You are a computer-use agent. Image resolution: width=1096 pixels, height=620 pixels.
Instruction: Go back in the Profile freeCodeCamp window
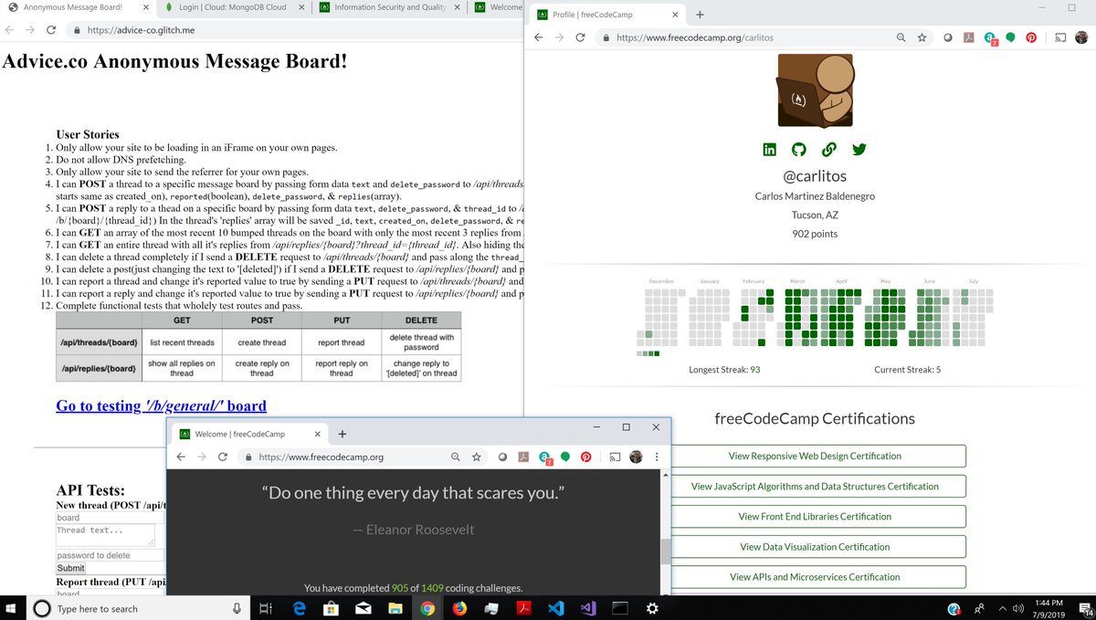point(538,37)
